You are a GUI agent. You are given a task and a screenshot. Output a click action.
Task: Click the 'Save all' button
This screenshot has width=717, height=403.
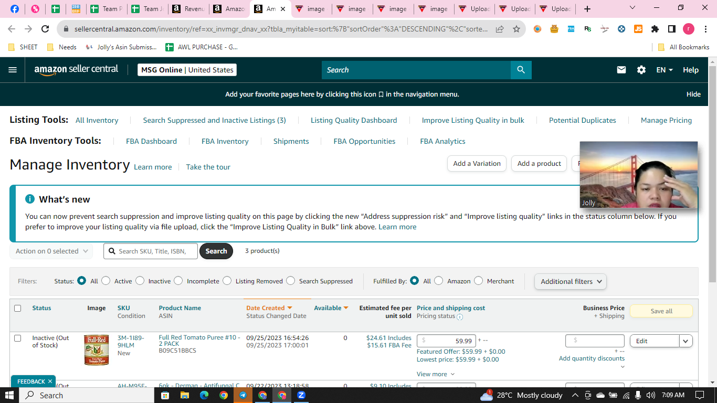tap(661, 311)
